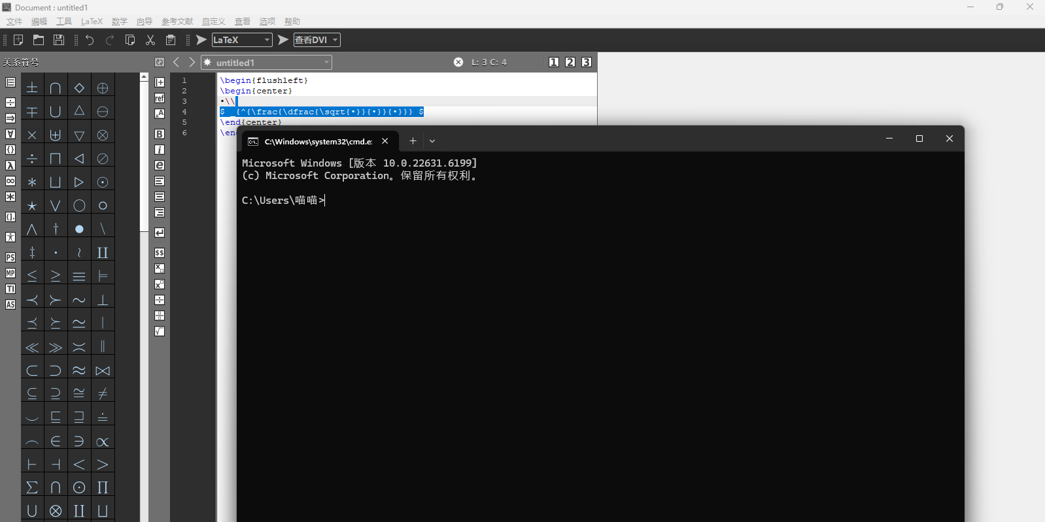Show the Greek letters lambda panel

coord(10,165)
